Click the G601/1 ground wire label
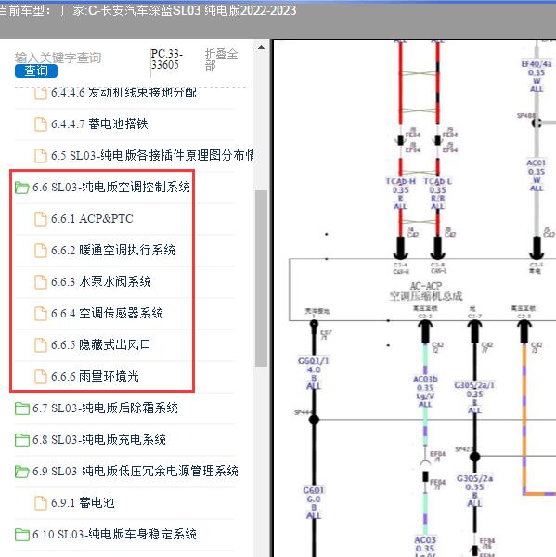The width and height of the screenshot is (556, 557). pyautogui.click(x=314, y=361)
